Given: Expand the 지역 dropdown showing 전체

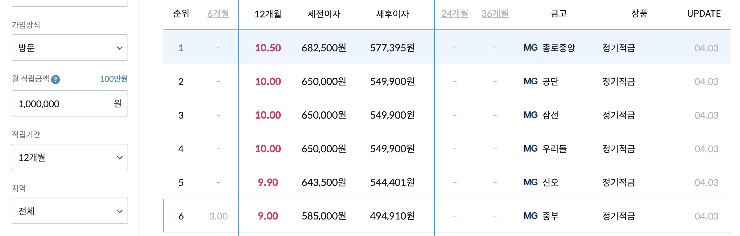Looking at the screenshot, I should (70, 211).
